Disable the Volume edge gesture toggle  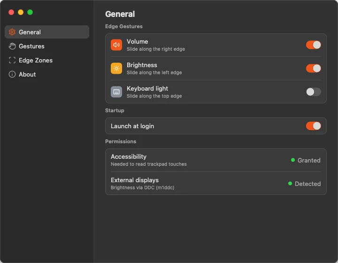pyautogui.click(x=314, y=45)
